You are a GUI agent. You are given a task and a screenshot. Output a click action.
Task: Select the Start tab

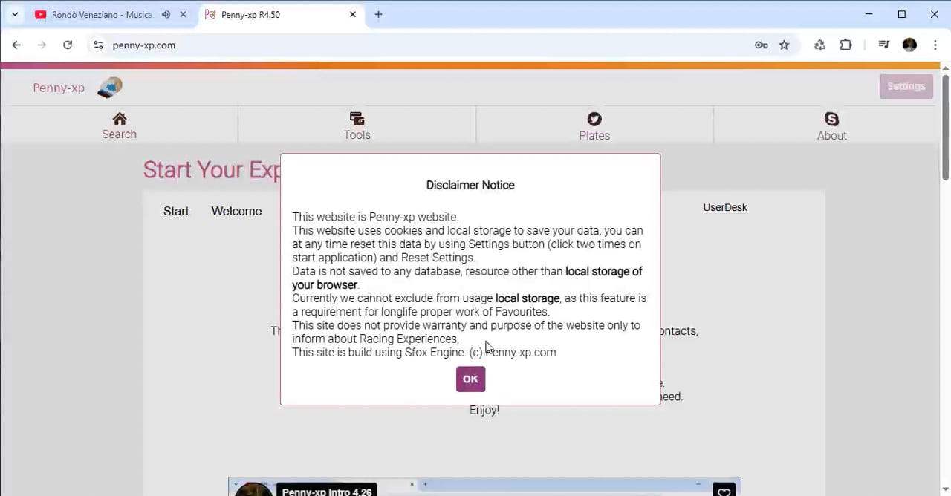click(176, 211)
